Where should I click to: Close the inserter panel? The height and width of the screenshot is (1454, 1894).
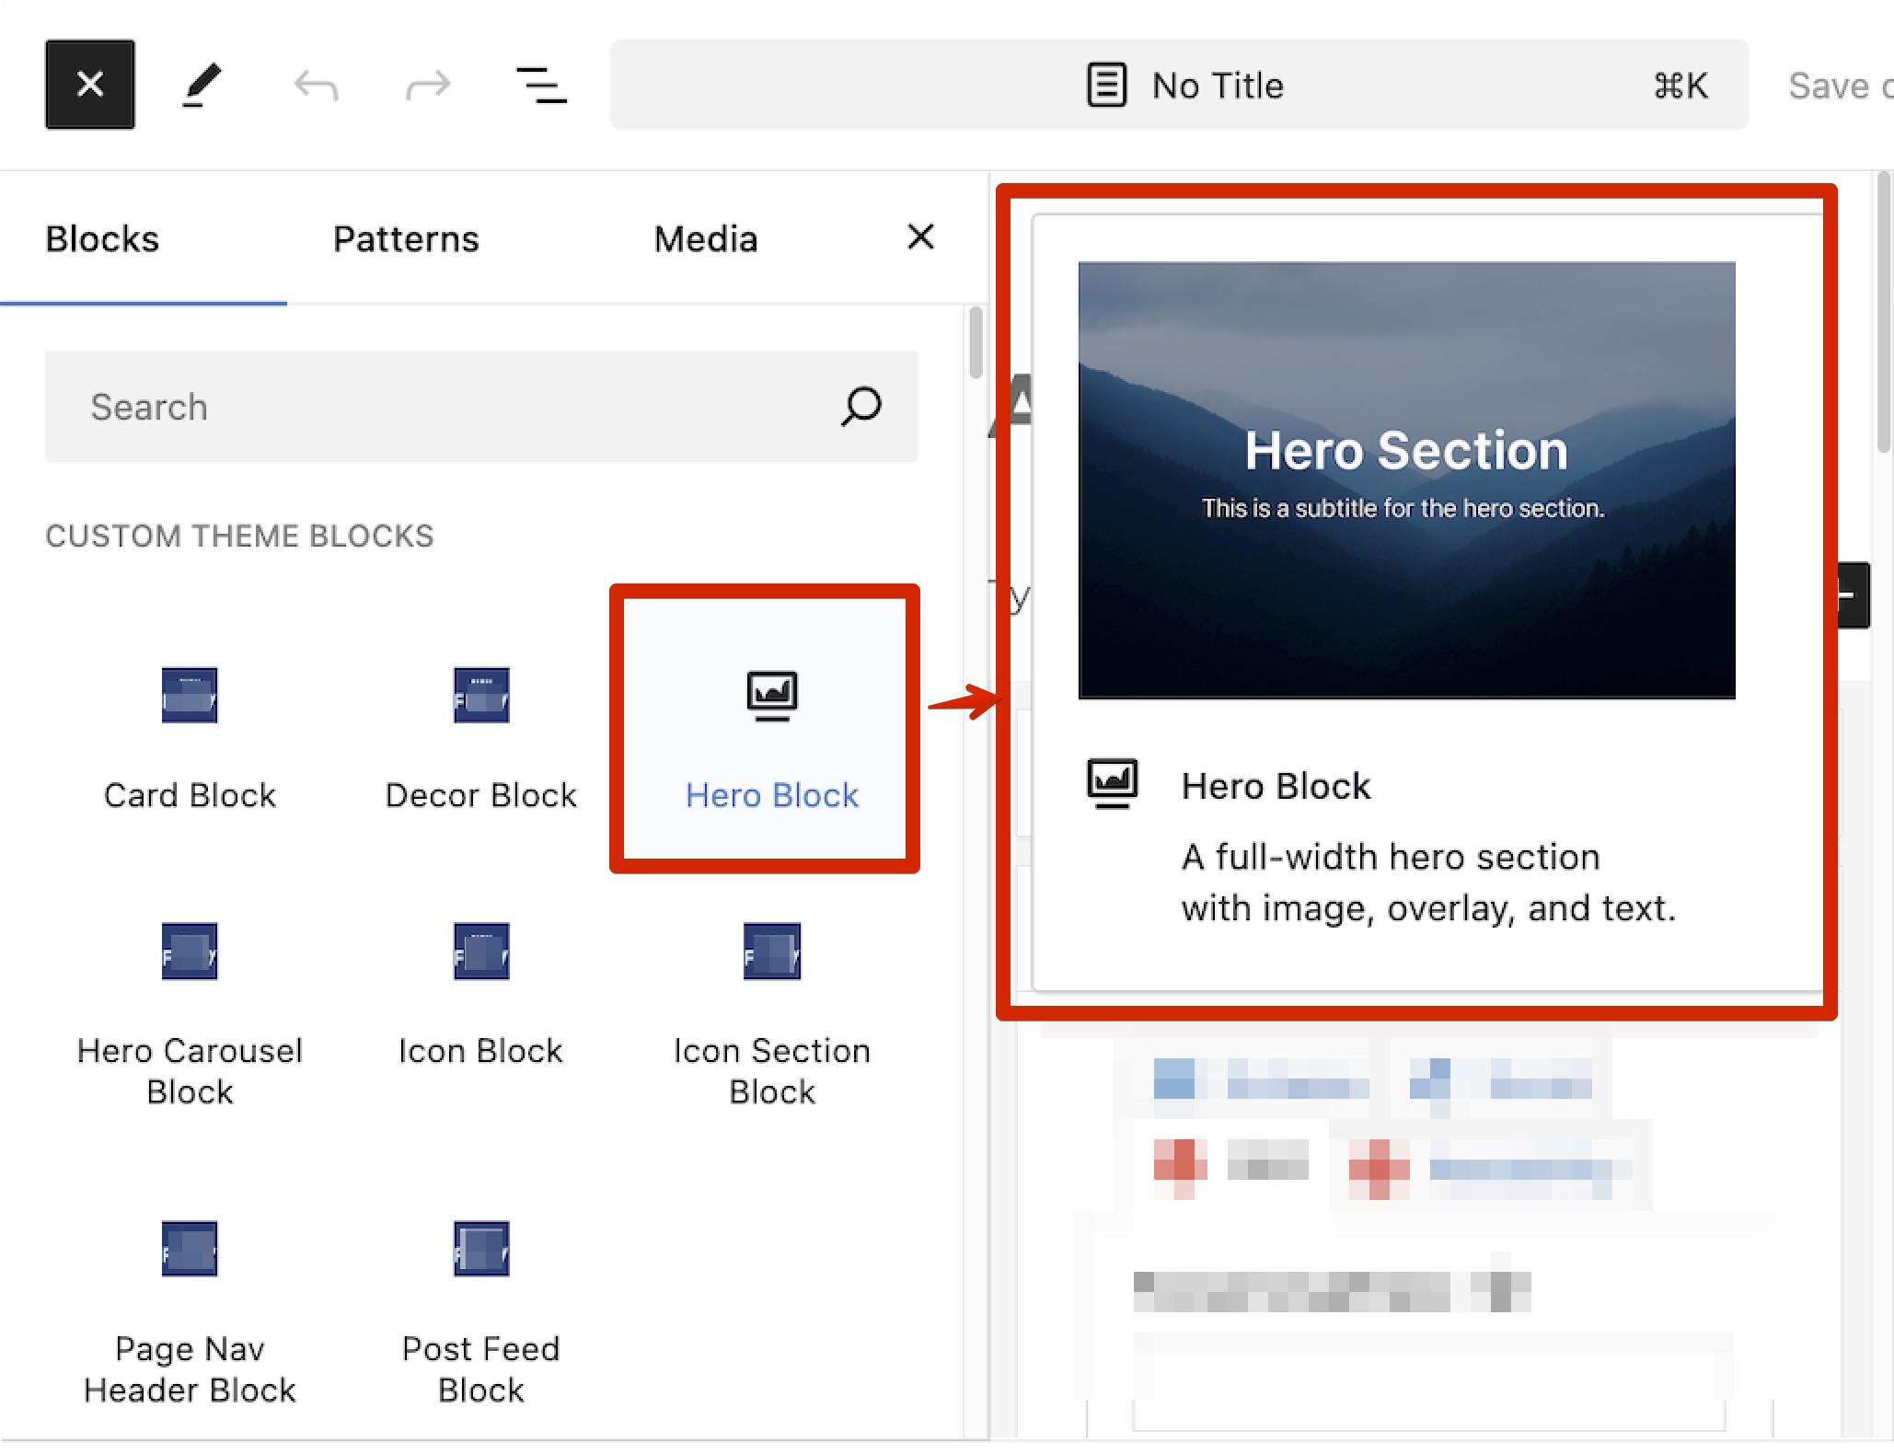(920, 237)
